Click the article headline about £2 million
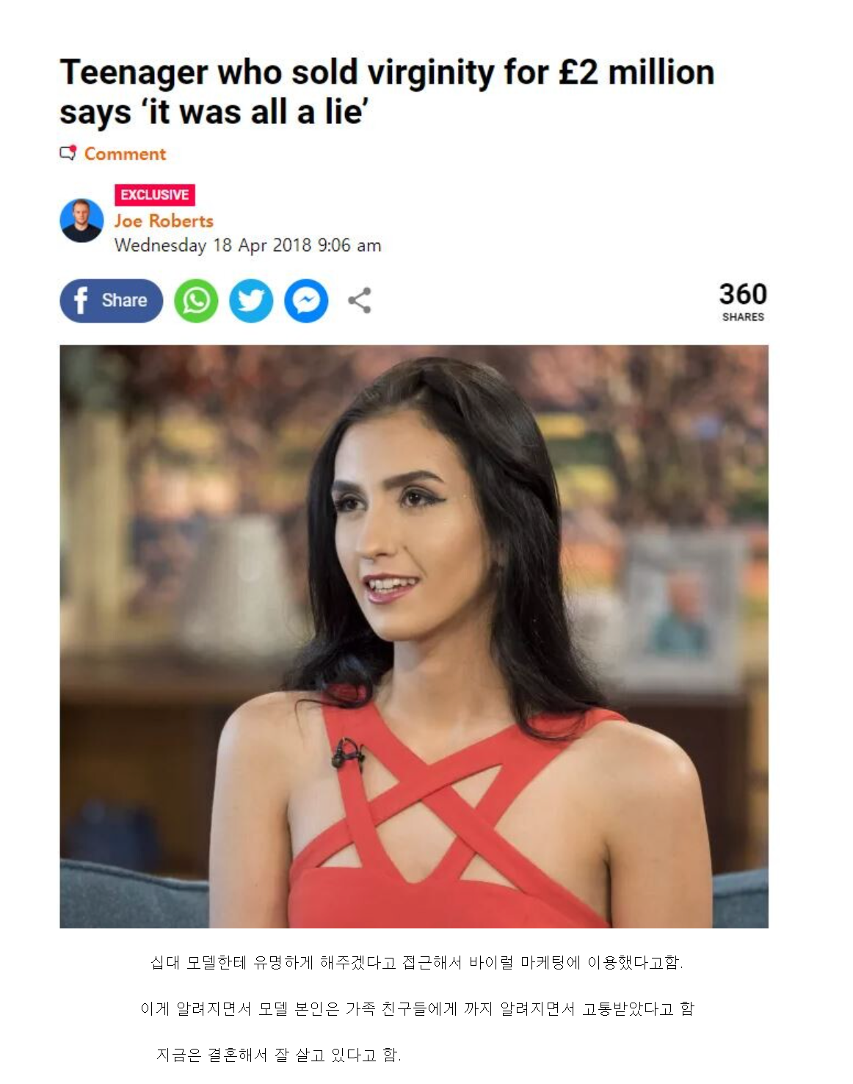Viewport: 853px width, 1084px height. (x=387, y=92)
